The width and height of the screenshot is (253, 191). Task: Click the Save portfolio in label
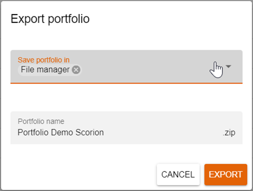click(44, 60)
